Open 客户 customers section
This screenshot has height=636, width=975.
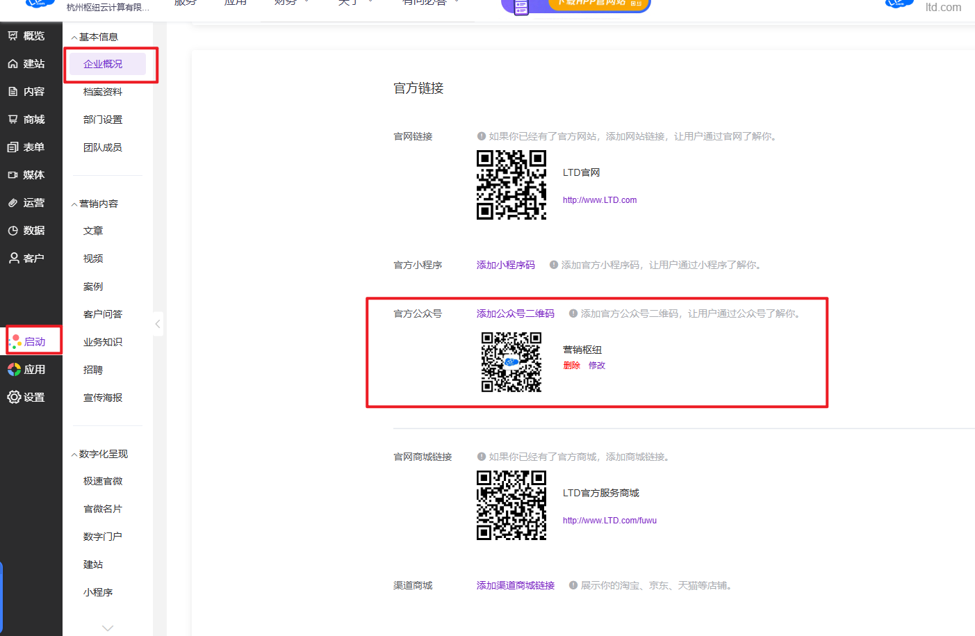click(x=26, y=258)
